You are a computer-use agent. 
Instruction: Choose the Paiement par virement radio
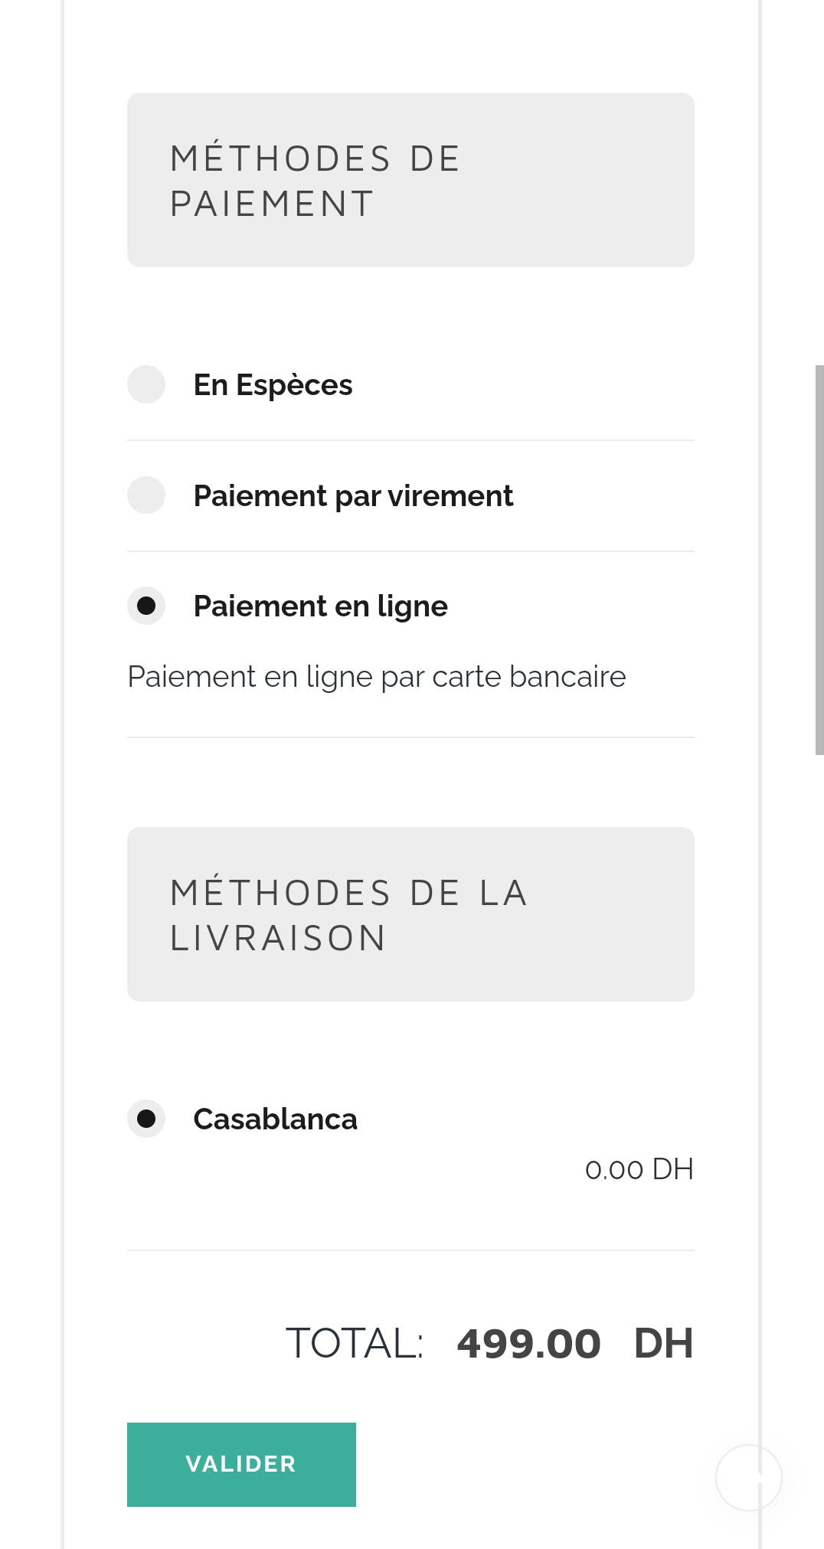[146, 495]
